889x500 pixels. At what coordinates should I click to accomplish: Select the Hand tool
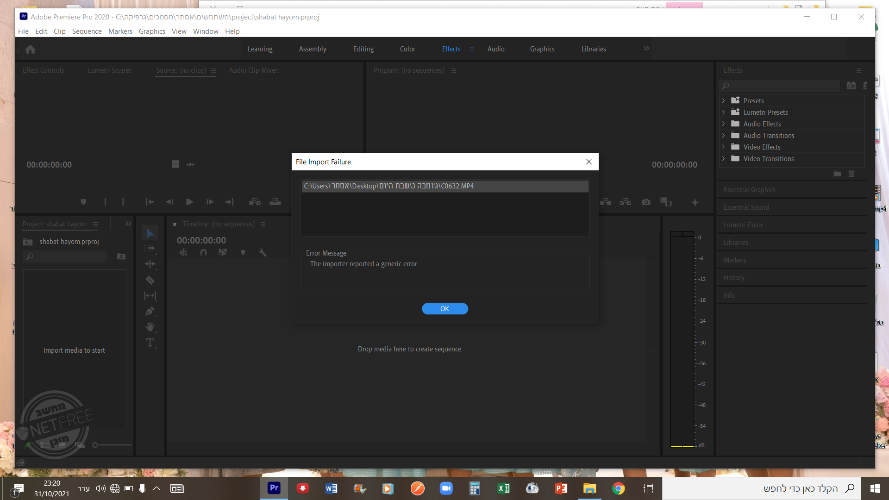(x=150, y=327)
